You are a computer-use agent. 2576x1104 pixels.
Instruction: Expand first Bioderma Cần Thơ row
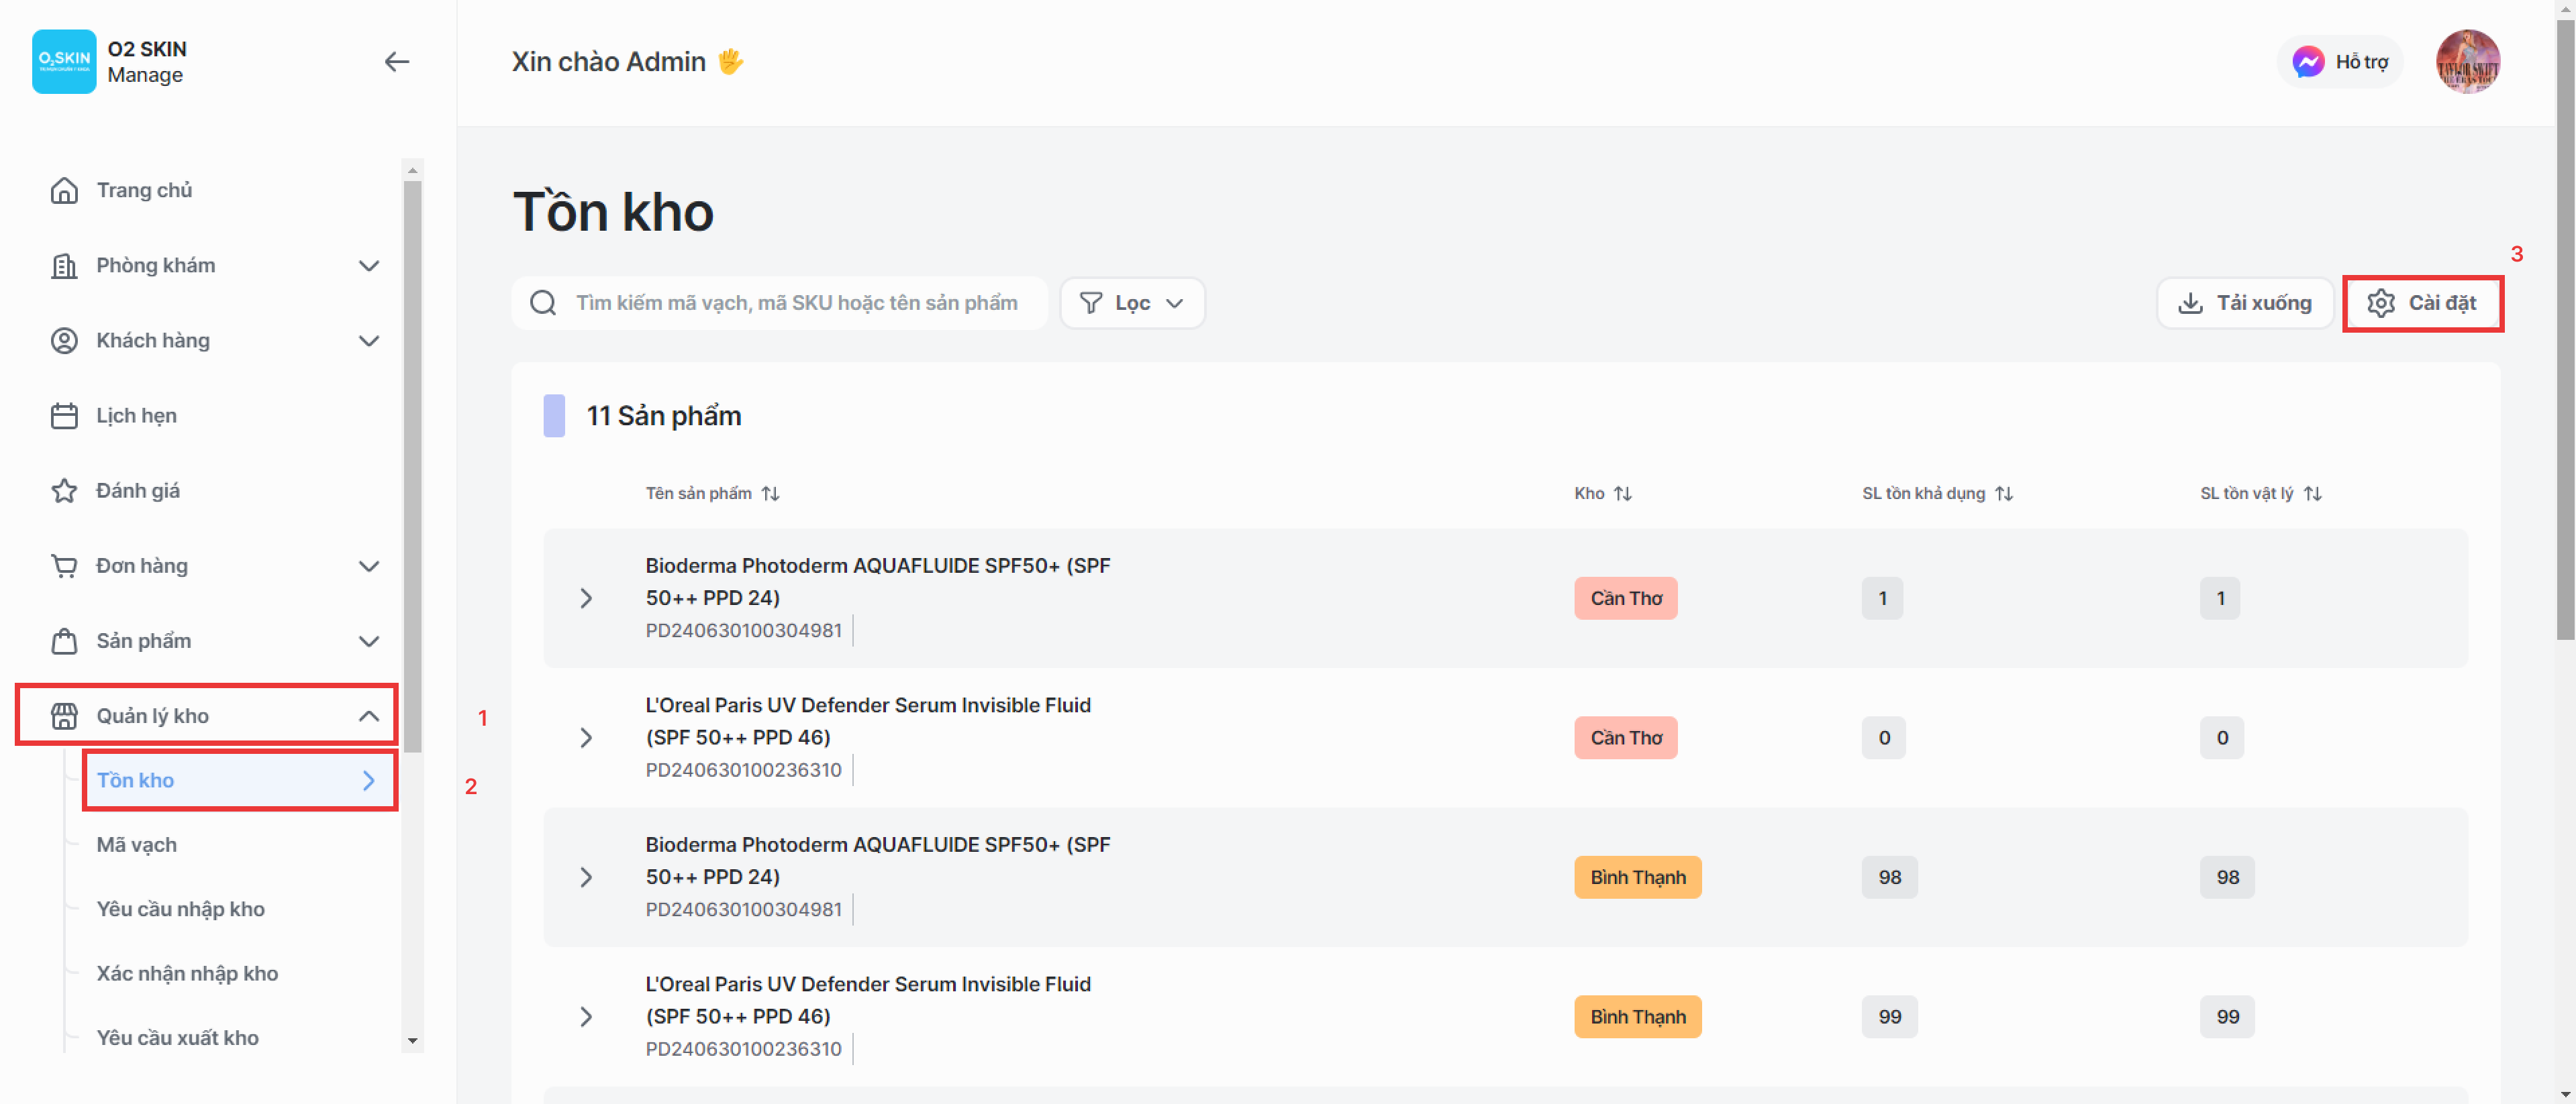[x=586, y=598]
